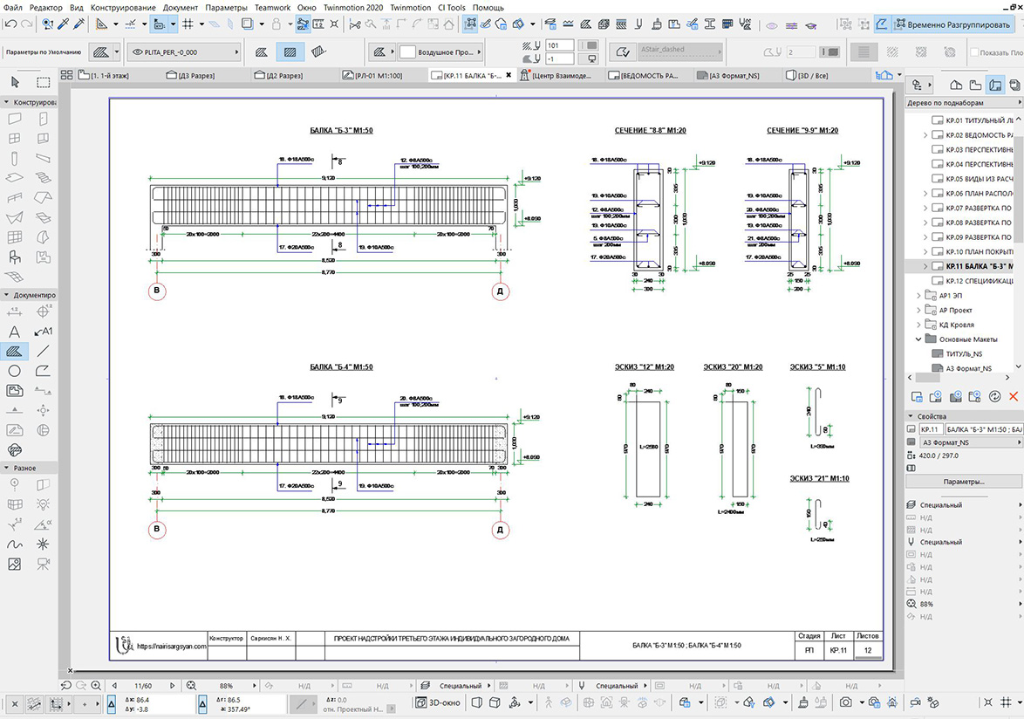Open the Twinmotion 2020 menu
This screenshot has height=719, width=1024.
point(353,7)
